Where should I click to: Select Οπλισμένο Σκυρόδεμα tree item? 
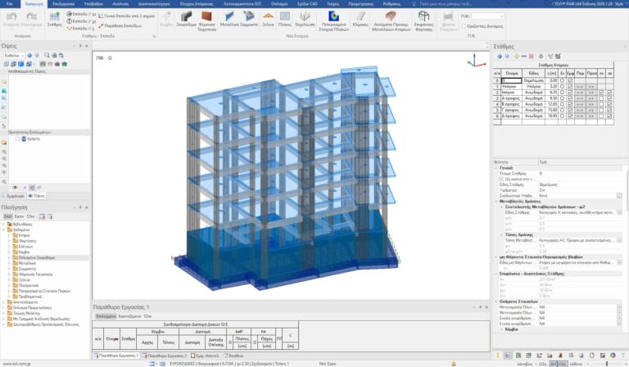coord(37,257)
